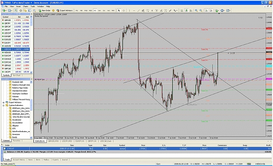The image size is (273, 166).
Task: Open the Templates toolbar icon
Action: tap(228, 10)
